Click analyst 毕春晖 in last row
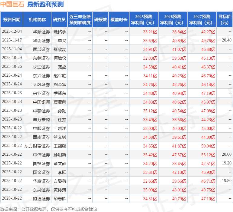The height and width of the screenshot is (212, 233). click(60, 199)
